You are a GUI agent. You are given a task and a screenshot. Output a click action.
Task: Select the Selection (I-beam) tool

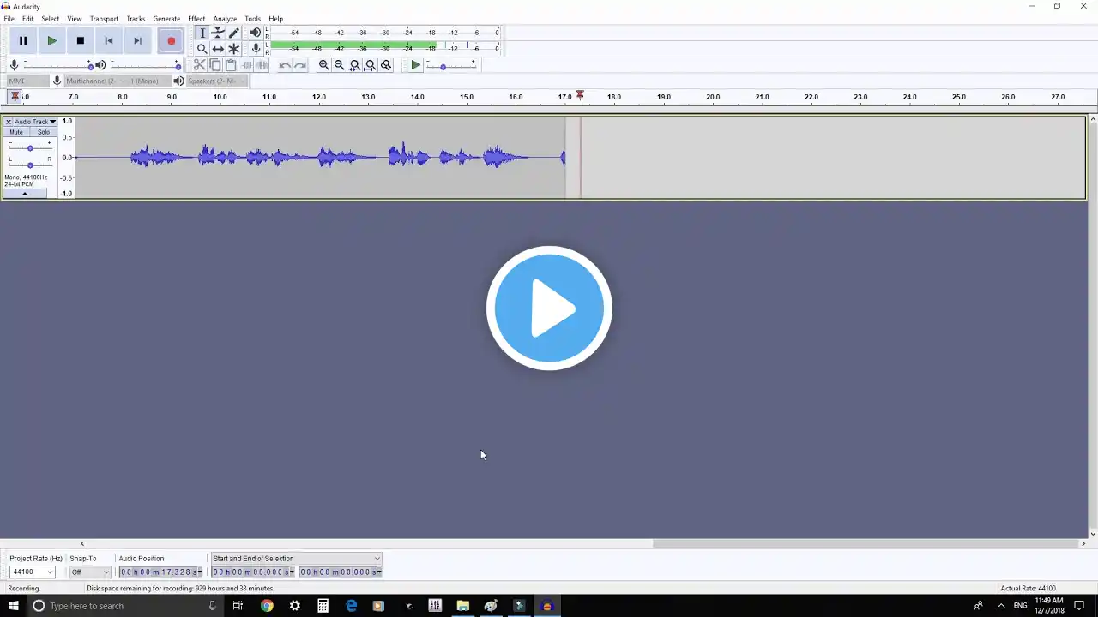point(202,33)
